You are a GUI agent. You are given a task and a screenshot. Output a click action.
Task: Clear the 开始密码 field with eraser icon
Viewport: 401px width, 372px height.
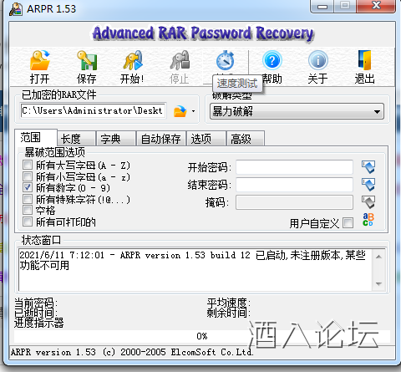point(368,167)
